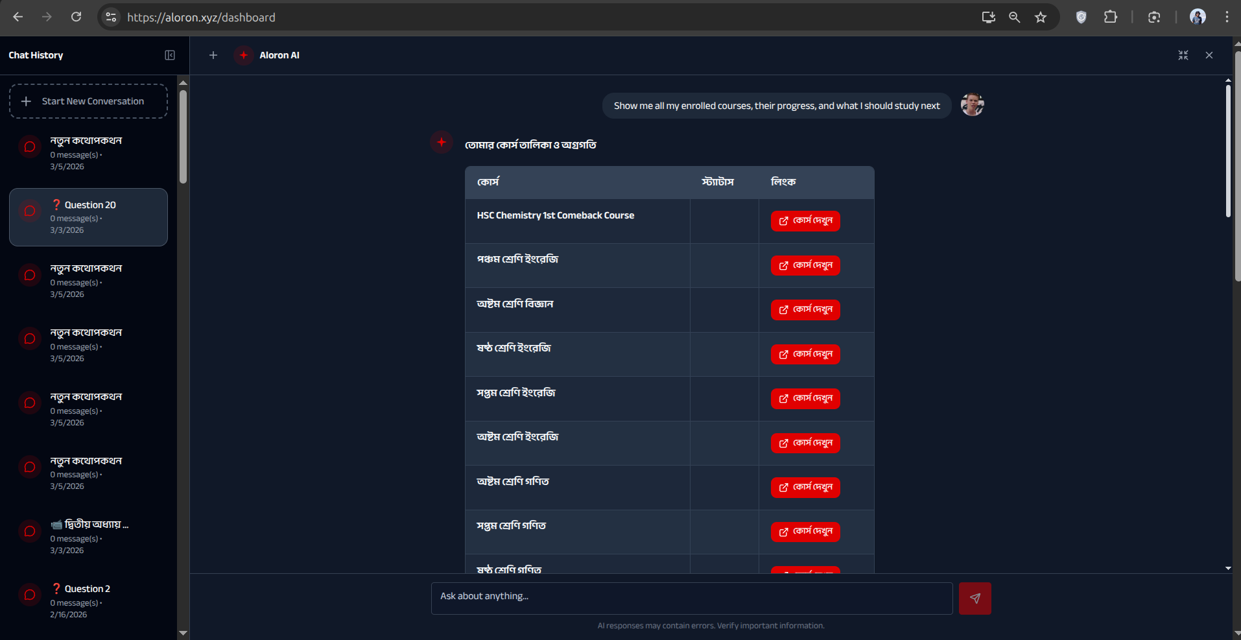The height and width of the screenshot is (640, 1241).
Task: Open the Extensions puzzle icon
Action: coord(1111,17)
